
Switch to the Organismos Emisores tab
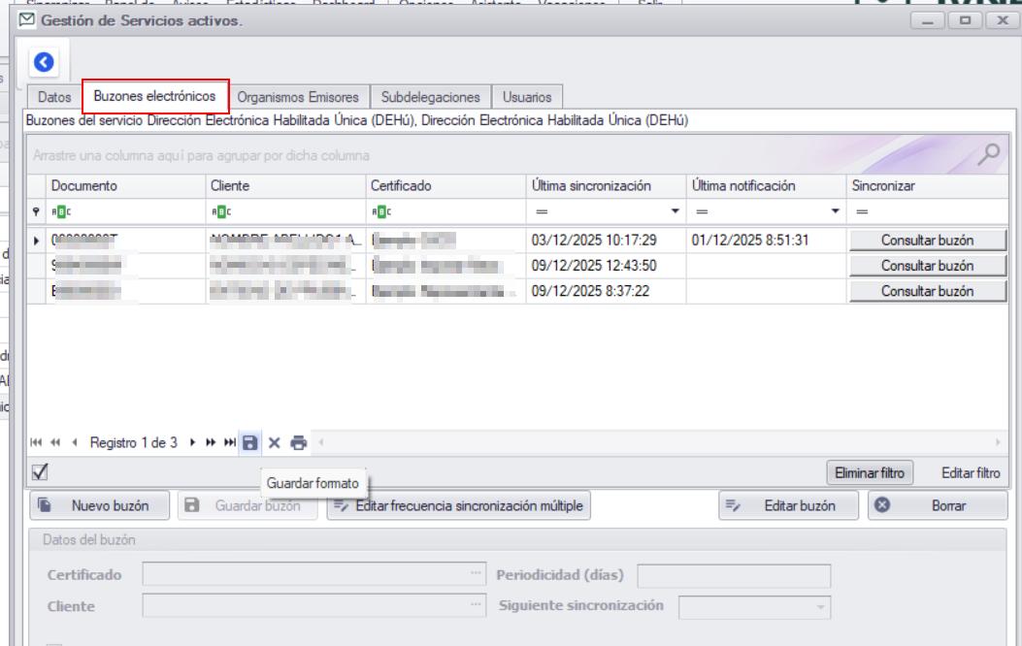click(298, 97)
